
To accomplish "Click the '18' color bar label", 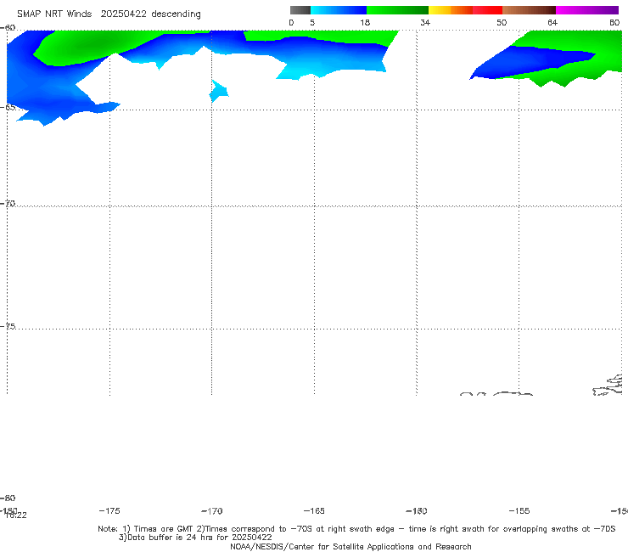I will tap(365, 22).
